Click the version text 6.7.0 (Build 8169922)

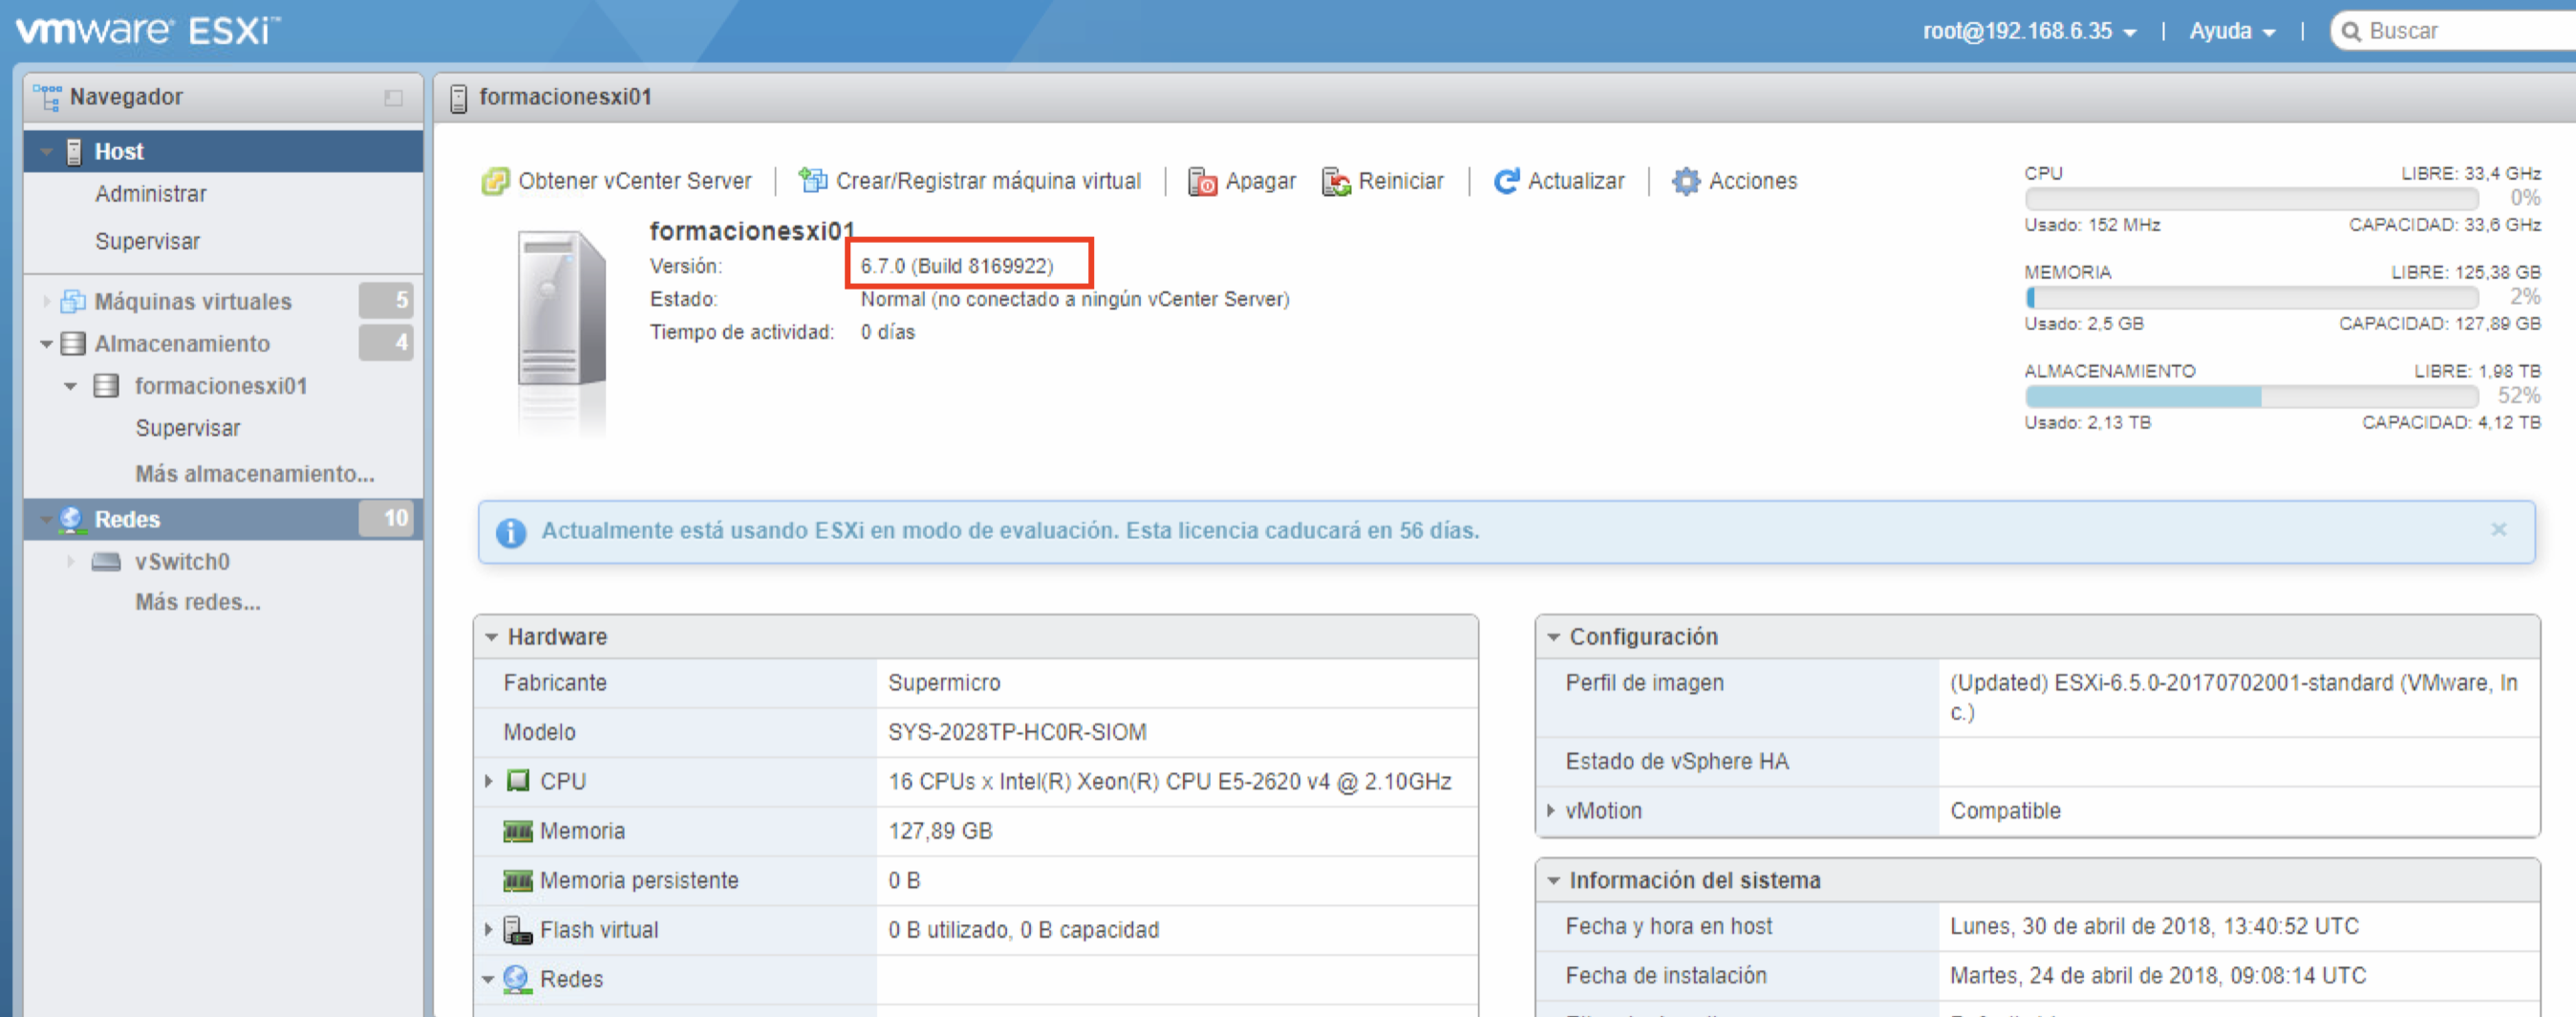pos(957,266)
